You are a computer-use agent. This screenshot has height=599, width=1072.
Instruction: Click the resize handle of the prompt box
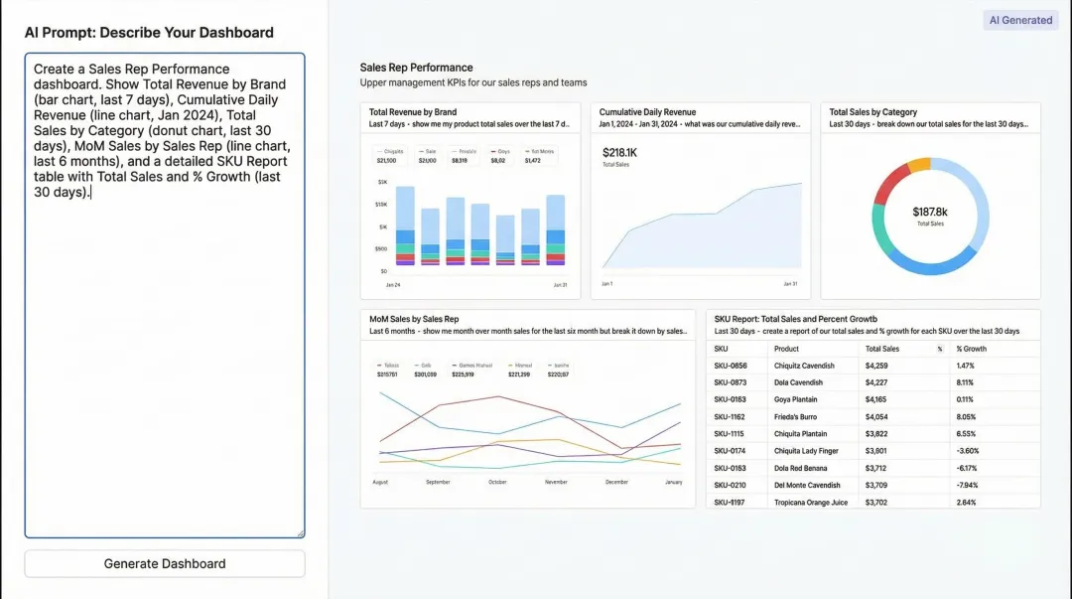[301, 534]
